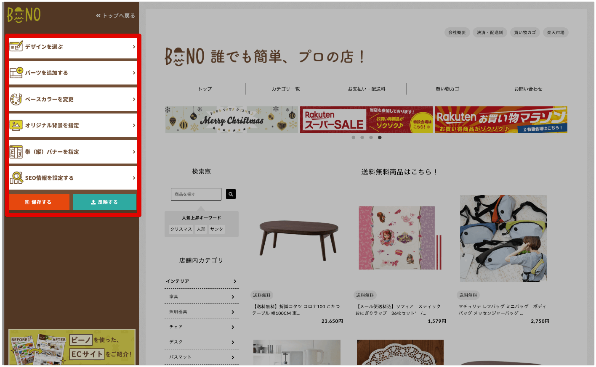Open カテゴリ一覧 navigation item
The image size is (596, 367).
[x=285, y=89]
